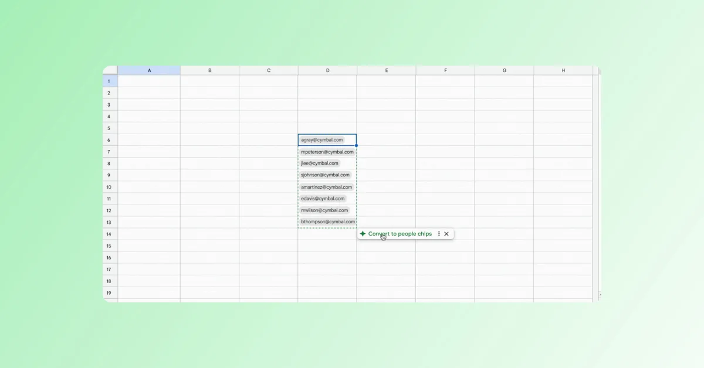The width and height of the screenshot is (704, 368).
Task: Select cell with sjohnson@cymbal.com
Action: [327, 175]
